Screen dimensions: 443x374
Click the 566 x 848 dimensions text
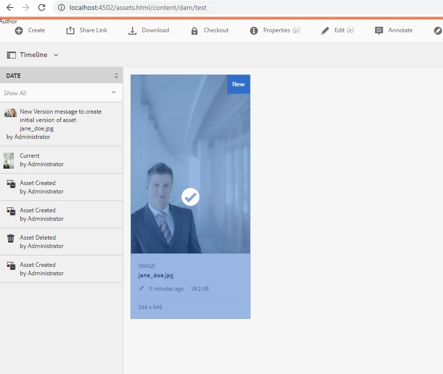150,307
